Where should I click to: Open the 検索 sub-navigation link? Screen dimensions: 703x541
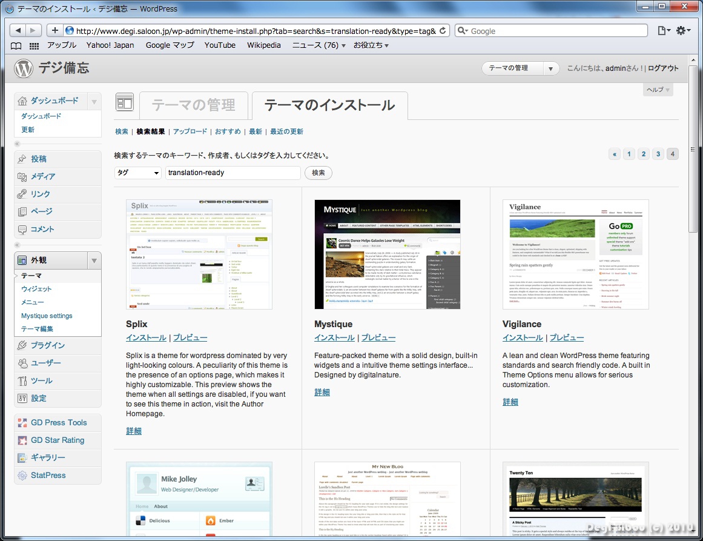(122, 131)
